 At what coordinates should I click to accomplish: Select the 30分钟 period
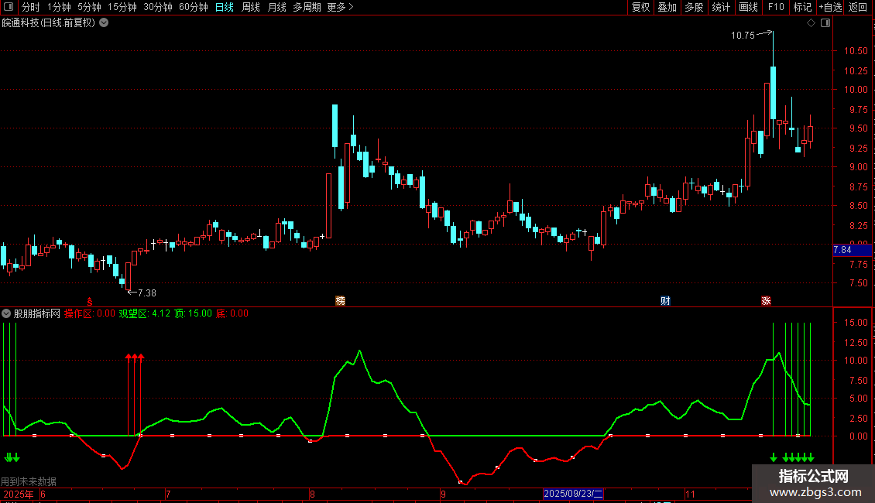point(158,7)
